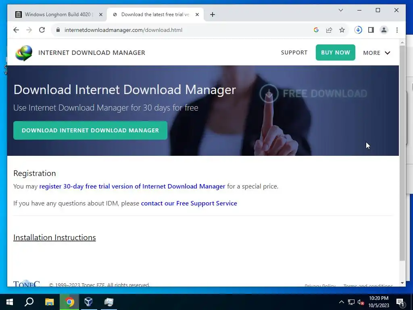Open register 30-day free trial version link
The width and height of the screenshot is (413, 310).
coord(132,186)
